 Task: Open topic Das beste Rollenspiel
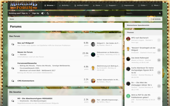[140, 58]
